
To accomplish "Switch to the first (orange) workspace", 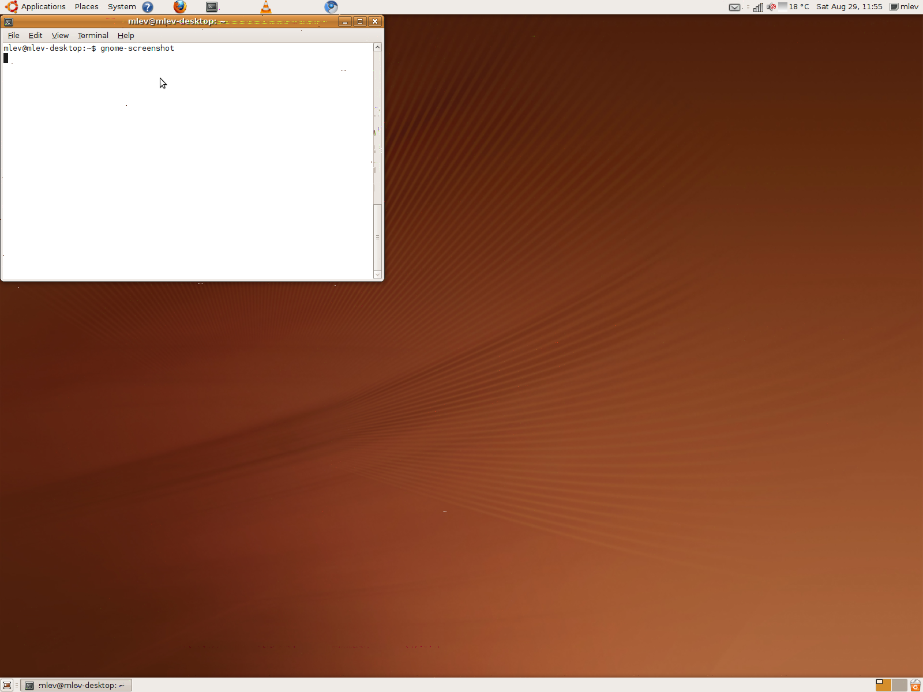I will pyautogui.click(x=883, y=685).
